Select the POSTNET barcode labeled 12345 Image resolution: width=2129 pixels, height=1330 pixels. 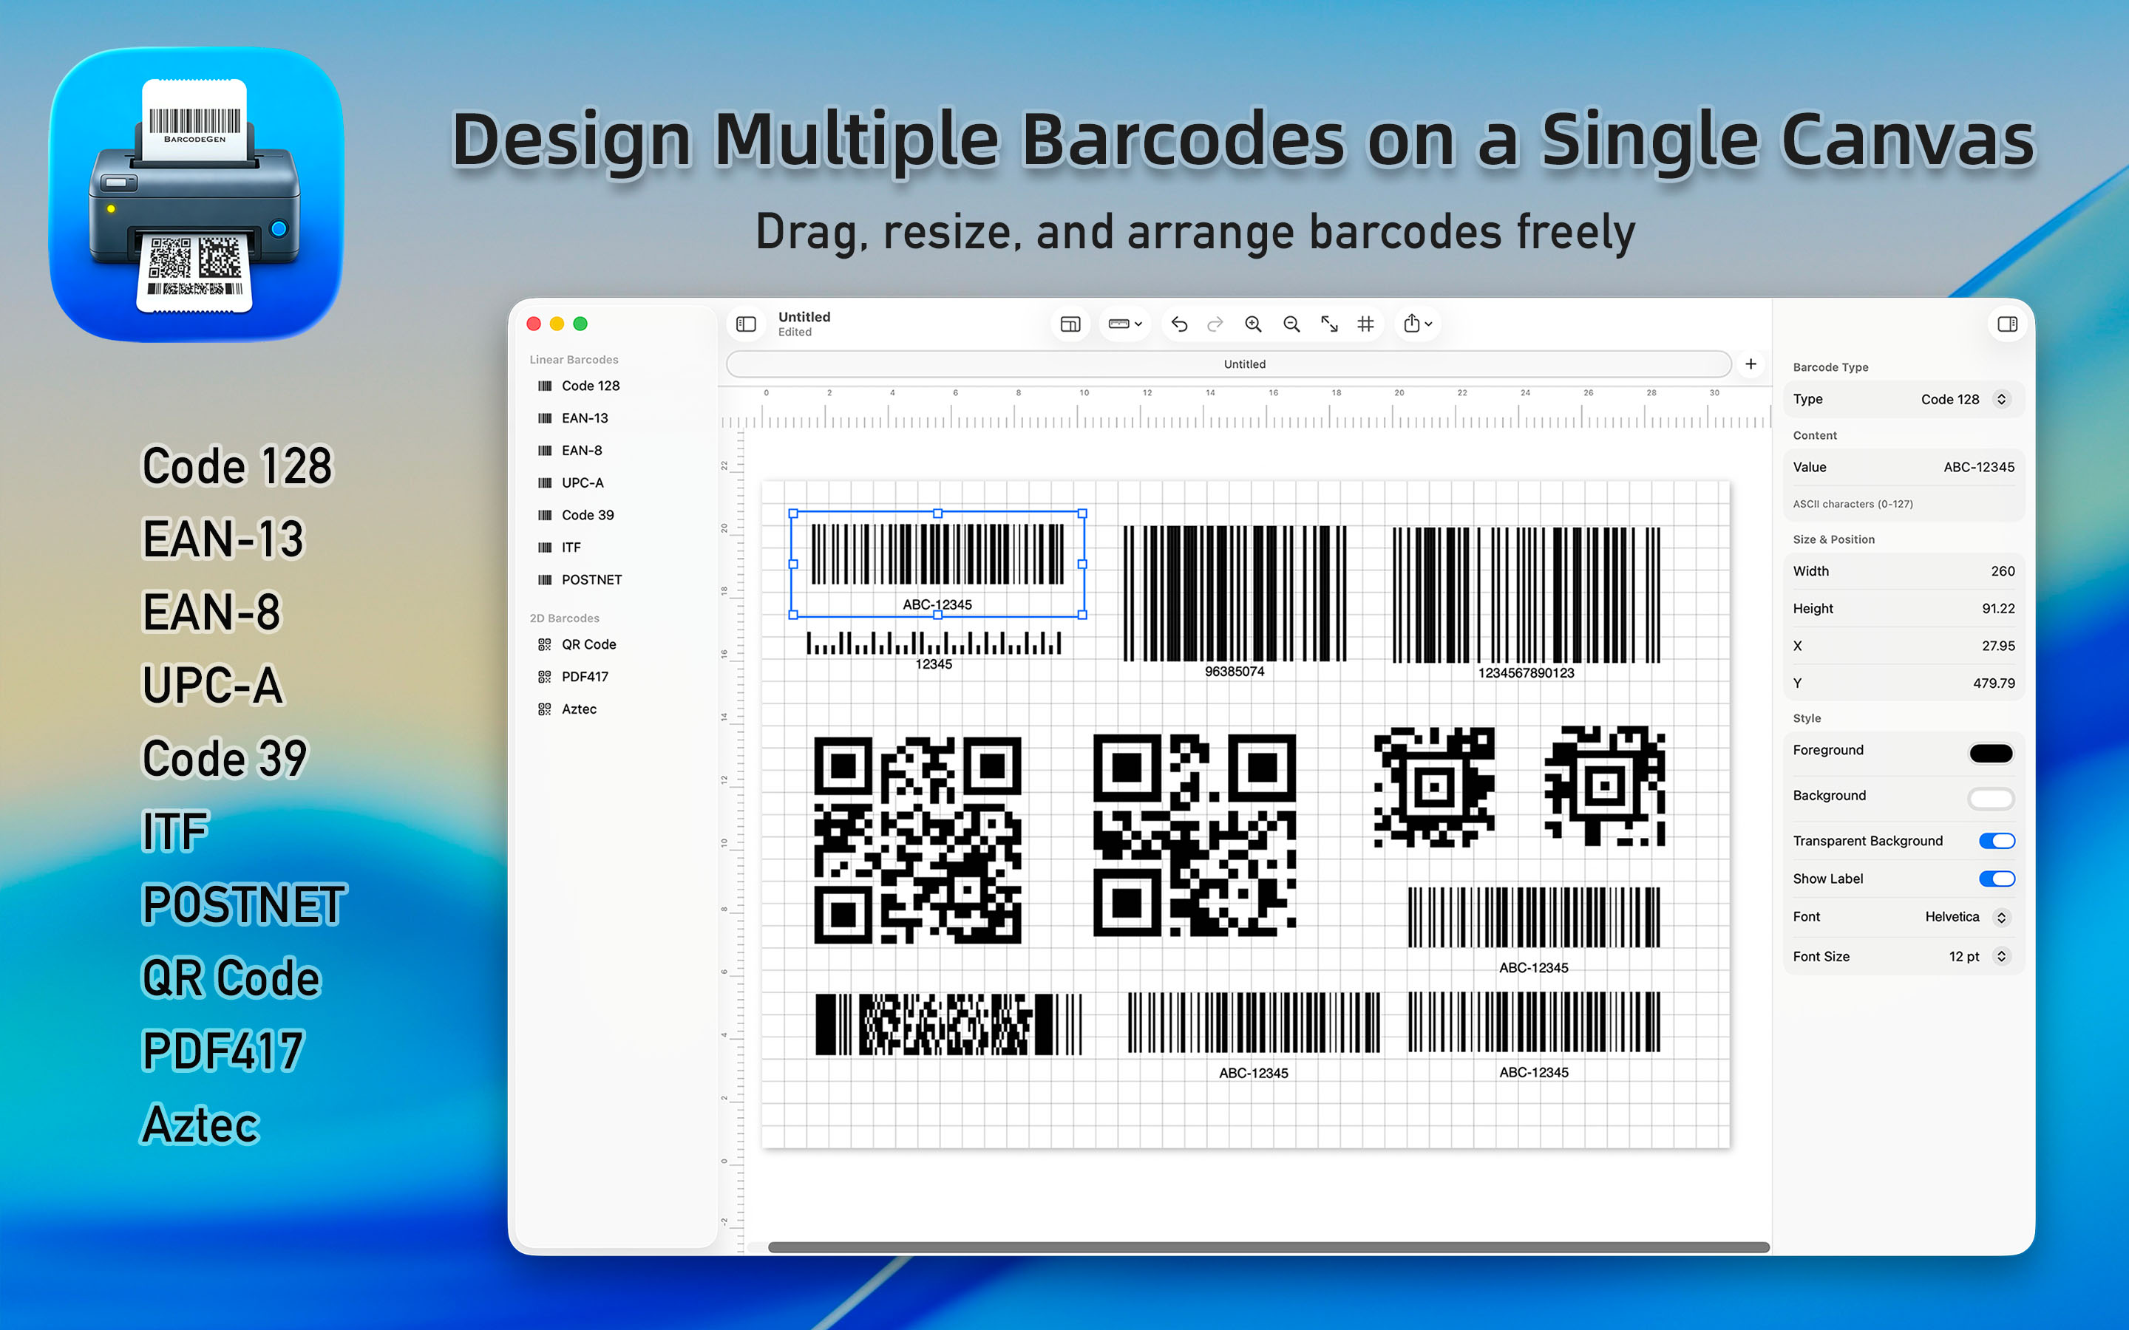click(x=934, y=650)
